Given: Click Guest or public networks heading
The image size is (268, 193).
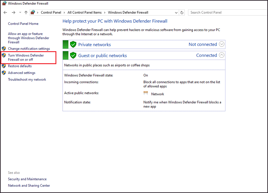Looking at the screenshot, I should pos(103,56).
